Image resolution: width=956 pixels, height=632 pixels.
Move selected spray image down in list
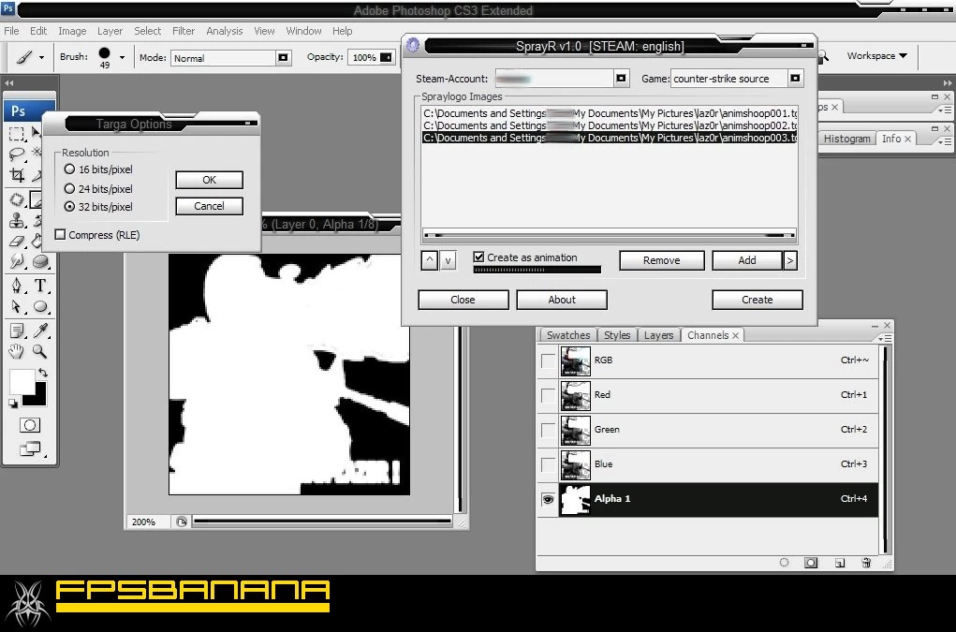tap(448, 260)
